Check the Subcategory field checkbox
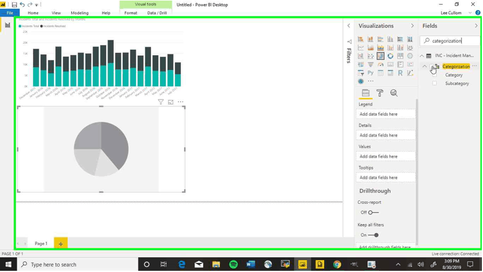 [434, 83]
